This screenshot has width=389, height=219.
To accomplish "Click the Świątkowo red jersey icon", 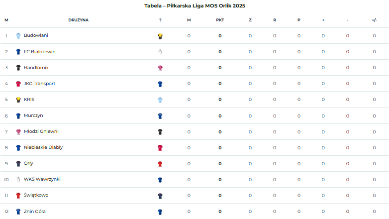I will (18, 196).
